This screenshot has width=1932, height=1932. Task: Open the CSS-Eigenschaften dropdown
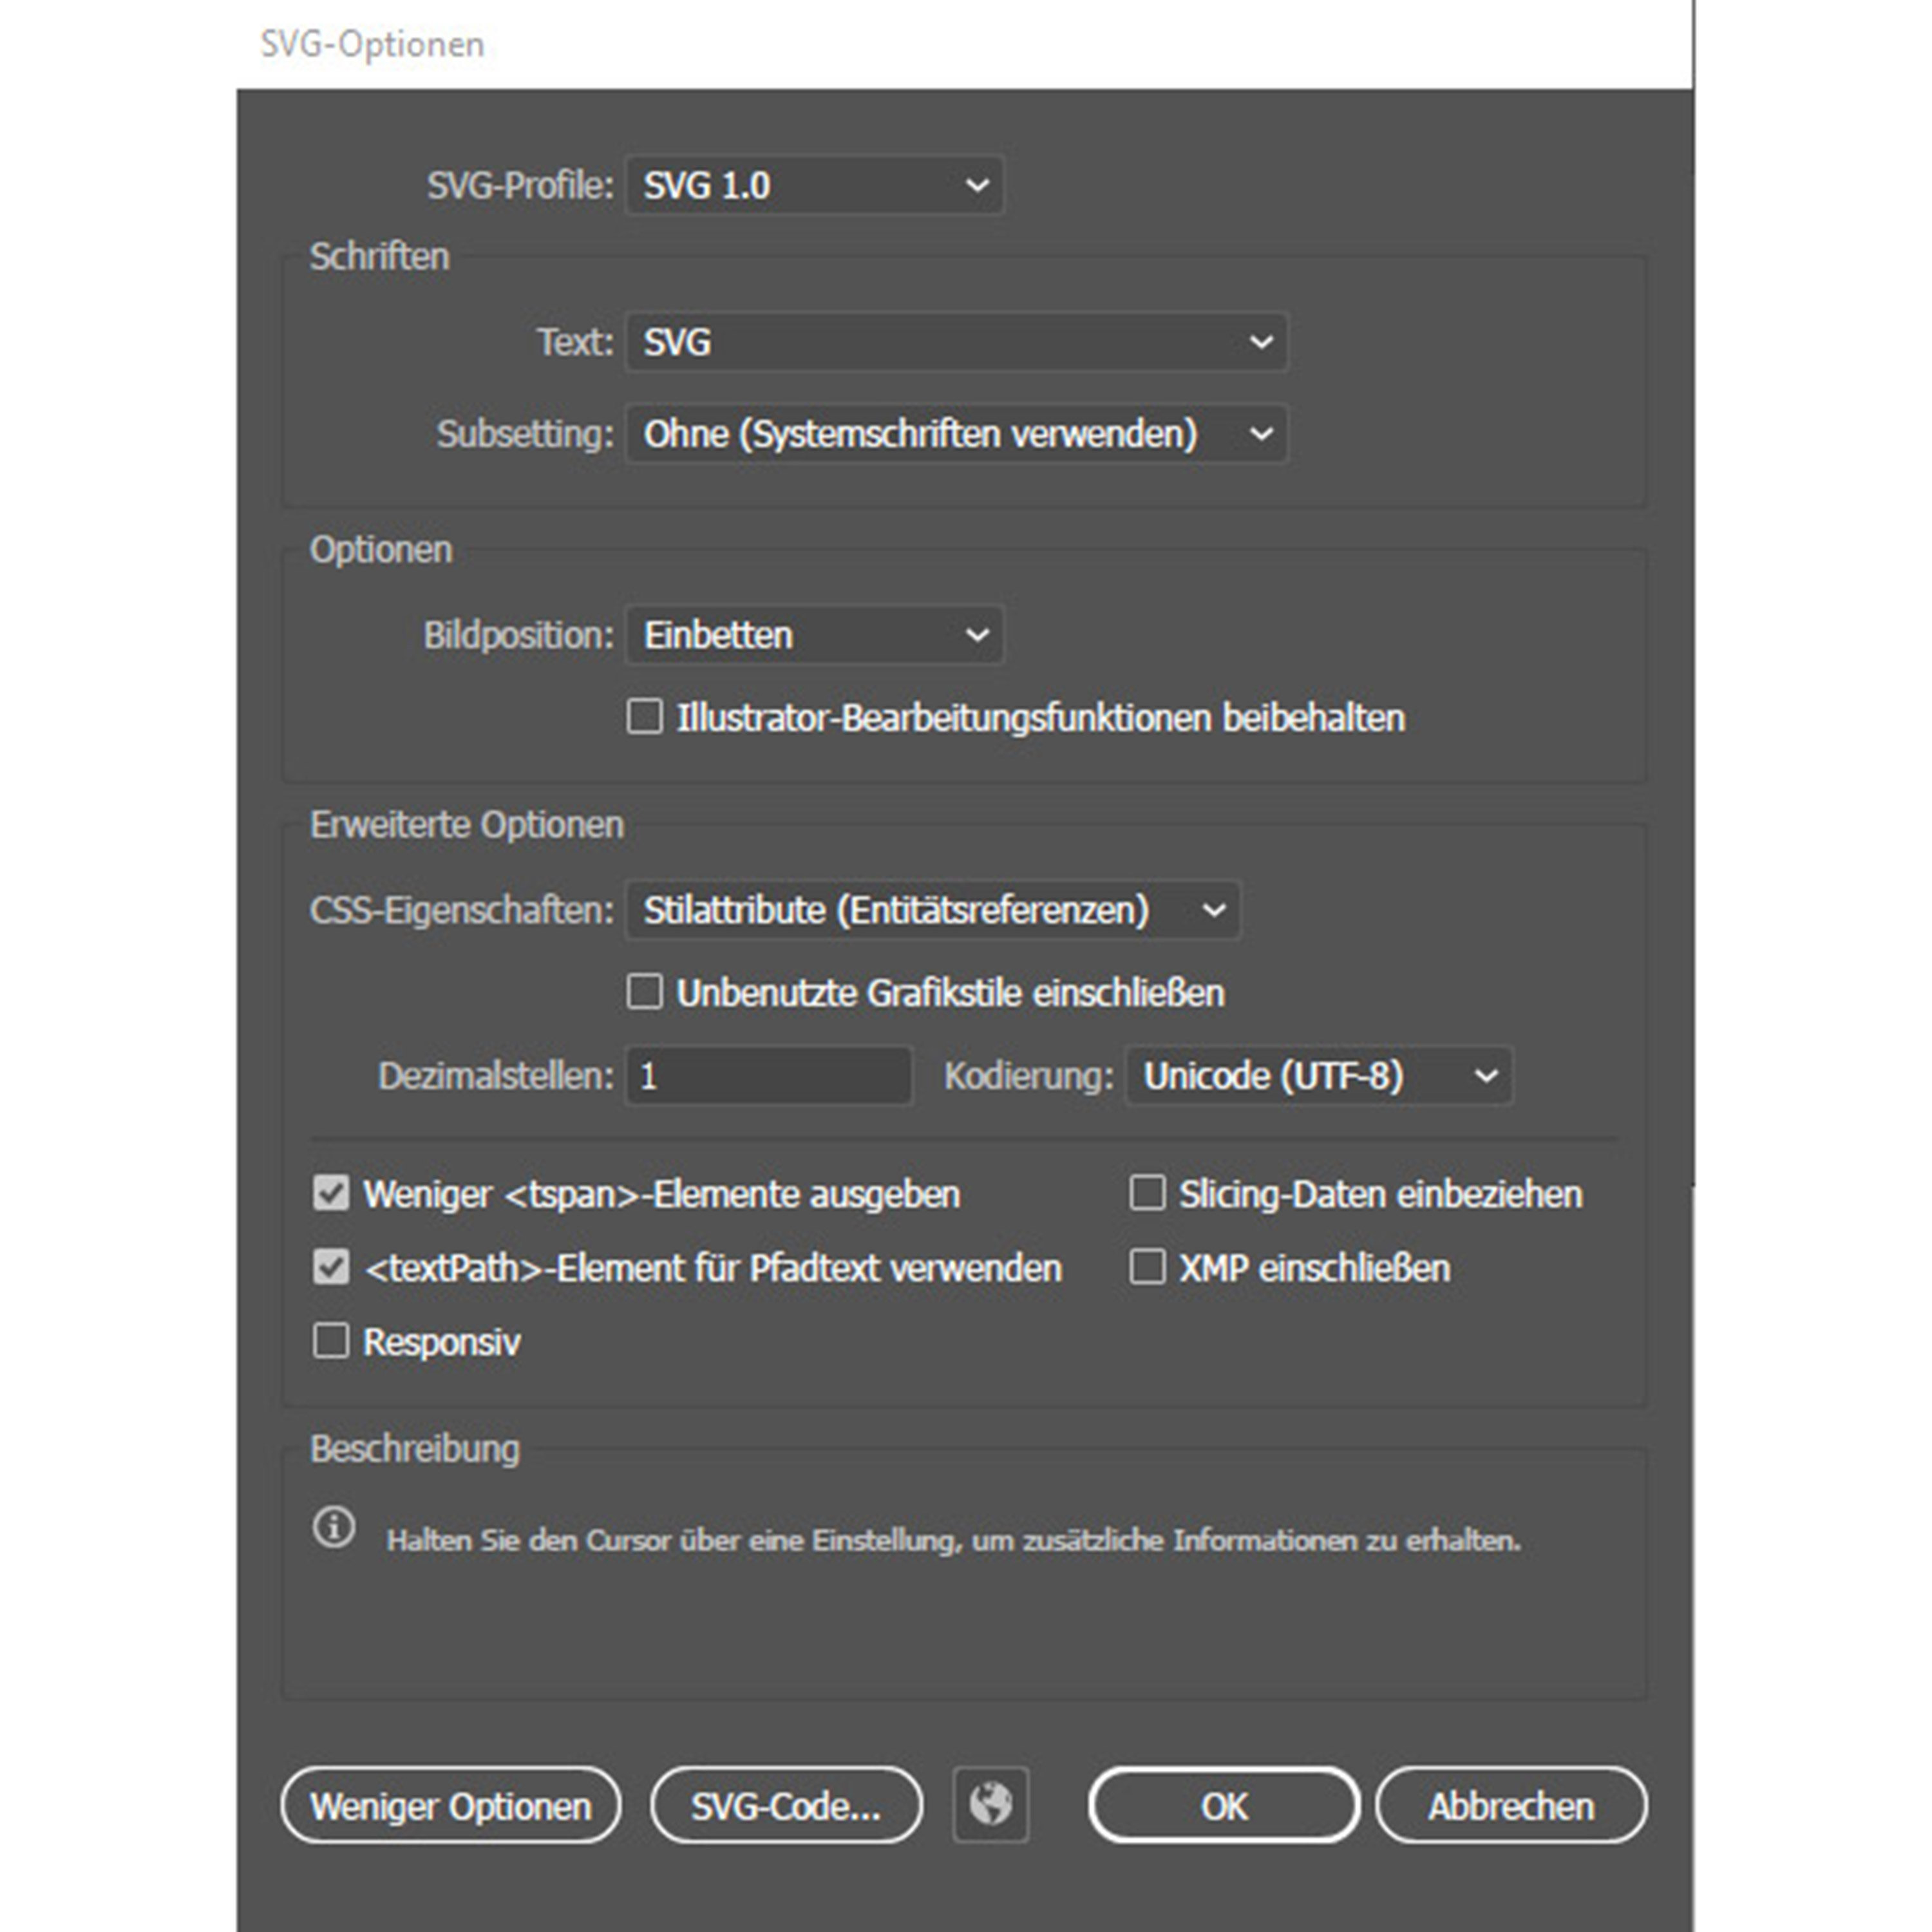(x=932, y=910)
